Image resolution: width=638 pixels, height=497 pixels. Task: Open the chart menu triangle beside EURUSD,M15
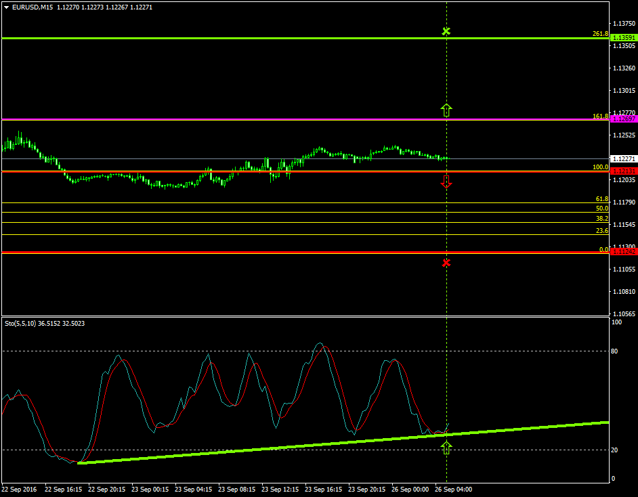pyautogui.click(x=7, y=7)
